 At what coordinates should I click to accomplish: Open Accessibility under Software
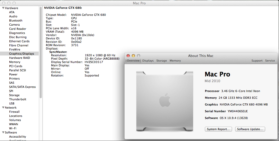pyautogui.click(x=17, y=137)
